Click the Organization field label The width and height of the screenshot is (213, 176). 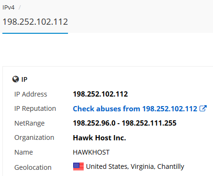pyautogui.click(x=34, y=138)
